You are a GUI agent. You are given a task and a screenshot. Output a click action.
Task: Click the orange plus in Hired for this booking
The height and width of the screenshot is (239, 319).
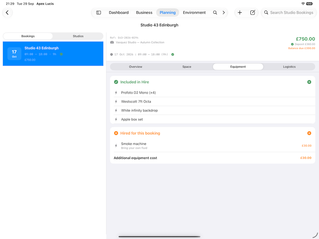point(309,133)
